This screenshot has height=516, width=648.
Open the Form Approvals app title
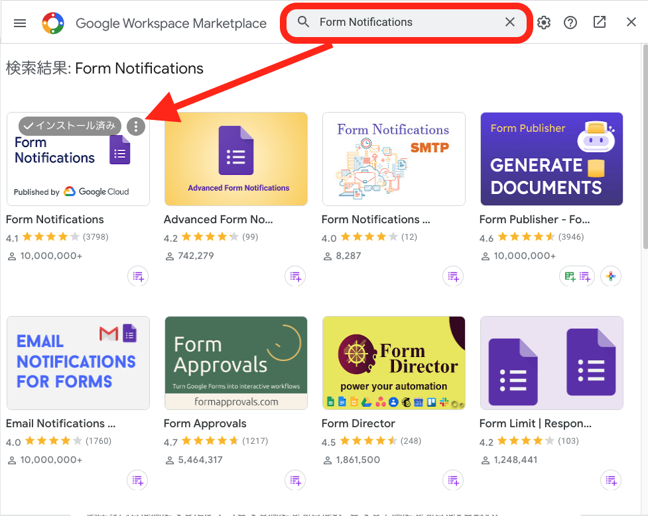pos(205,423)
